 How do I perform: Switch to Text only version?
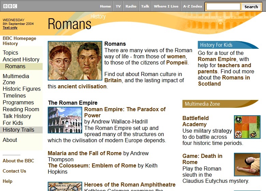click(x=10, y=28)
